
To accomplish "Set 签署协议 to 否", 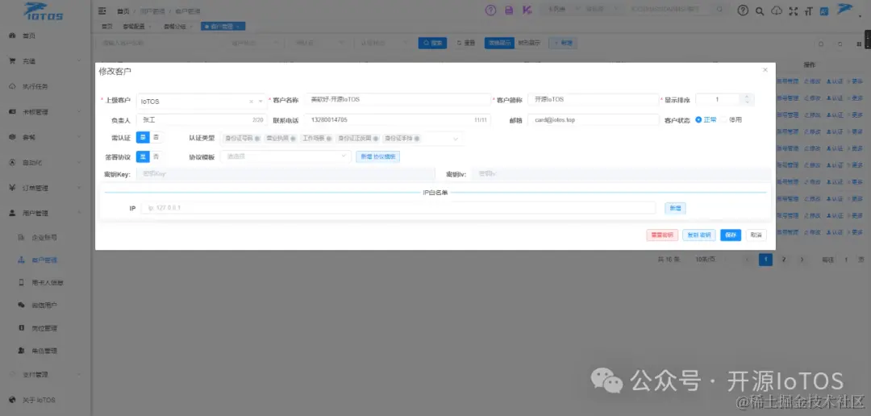I will coord(156,156).
